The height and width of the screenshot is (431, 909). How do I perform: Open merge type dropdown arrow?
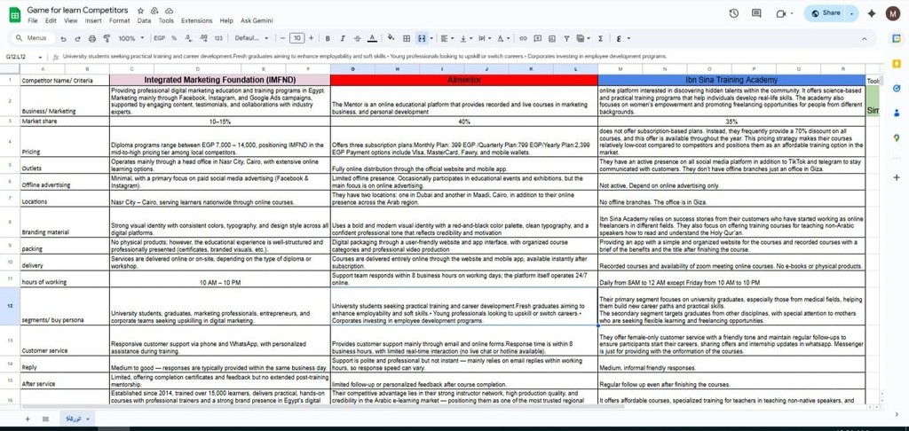click(431, 38)
